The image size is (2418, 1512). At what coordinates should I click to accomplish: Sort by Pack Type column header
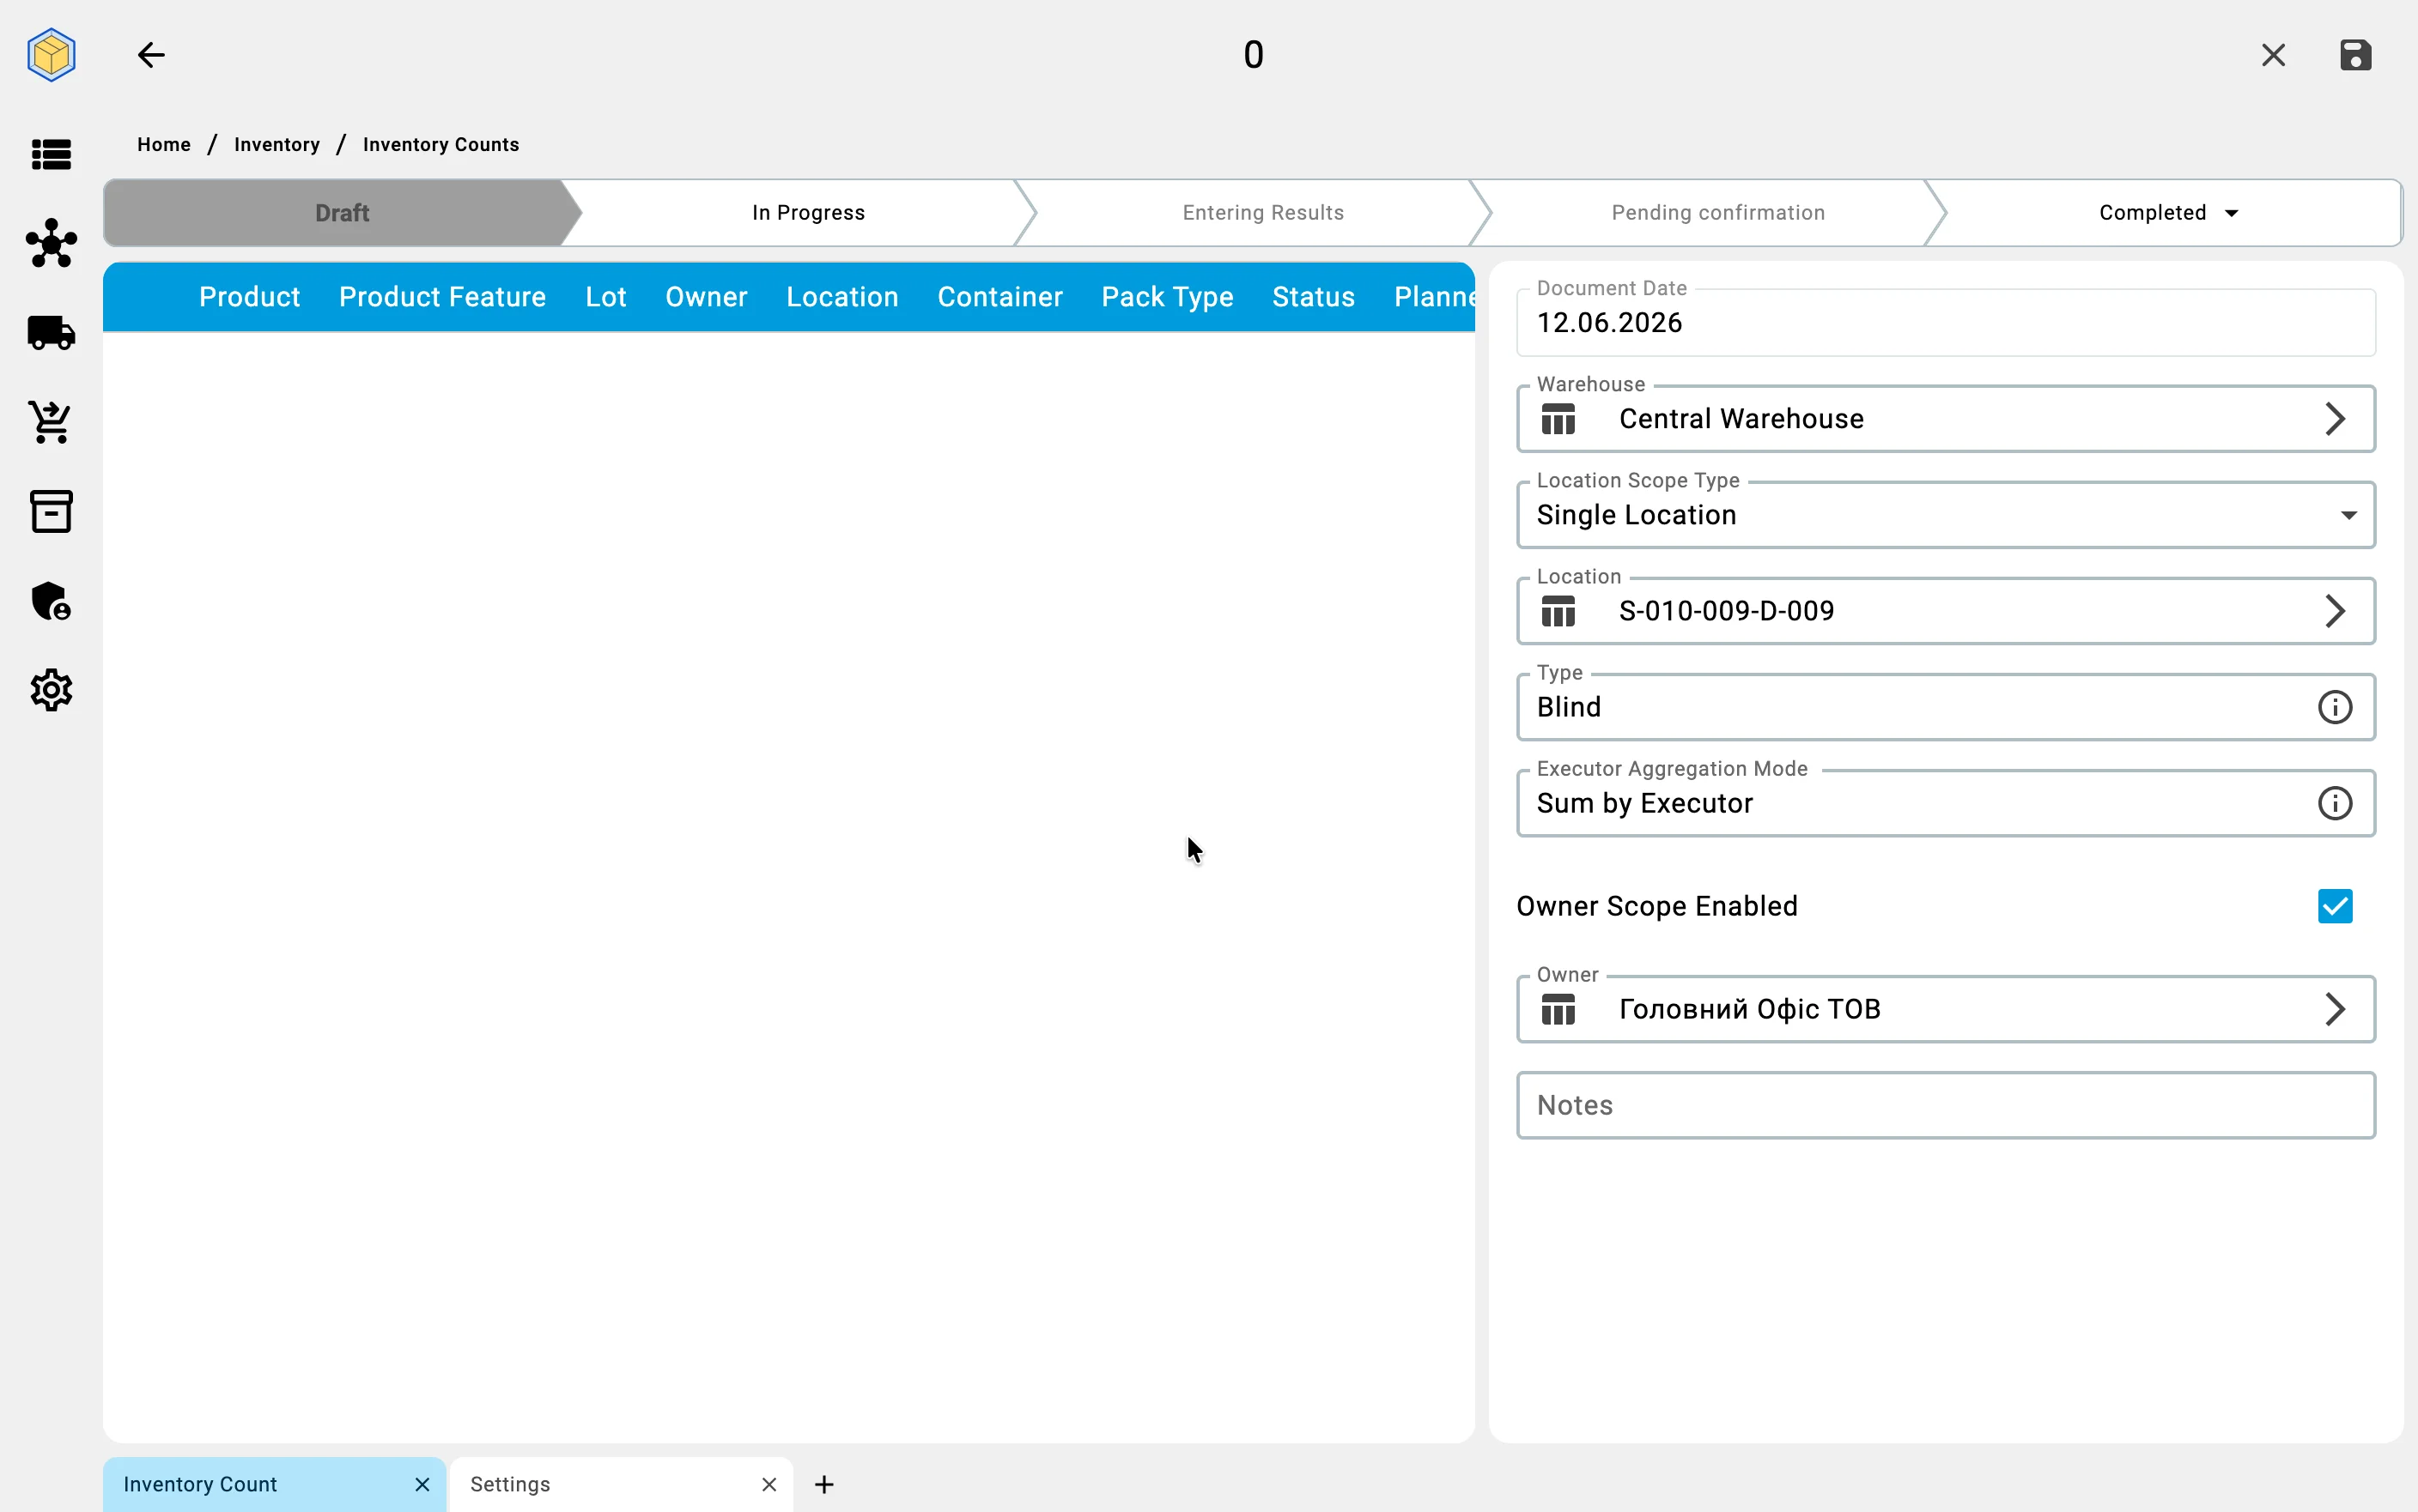tap(1166, 297)
